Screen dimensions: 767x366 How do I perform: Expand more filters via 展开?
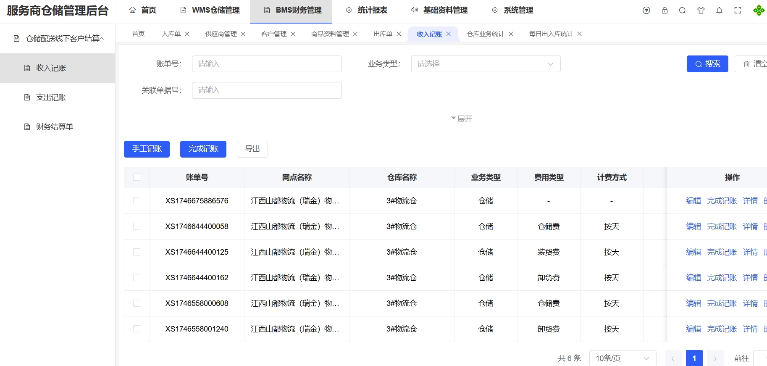[x=462, y=119]
